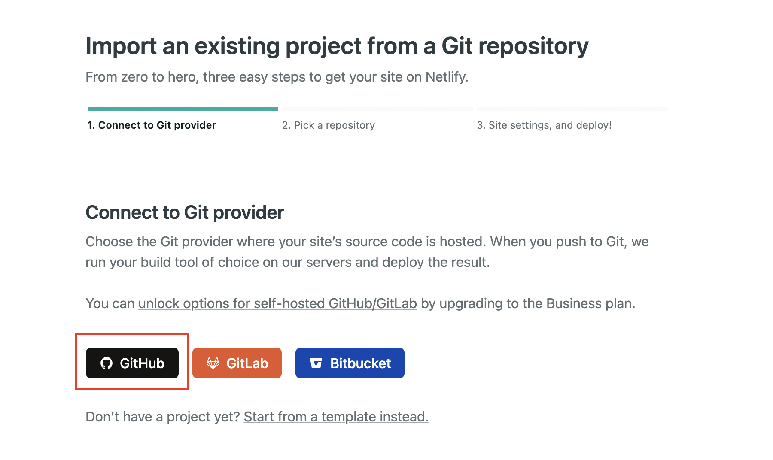Click the grey progress segment above "Site settings"

[572, 109]
